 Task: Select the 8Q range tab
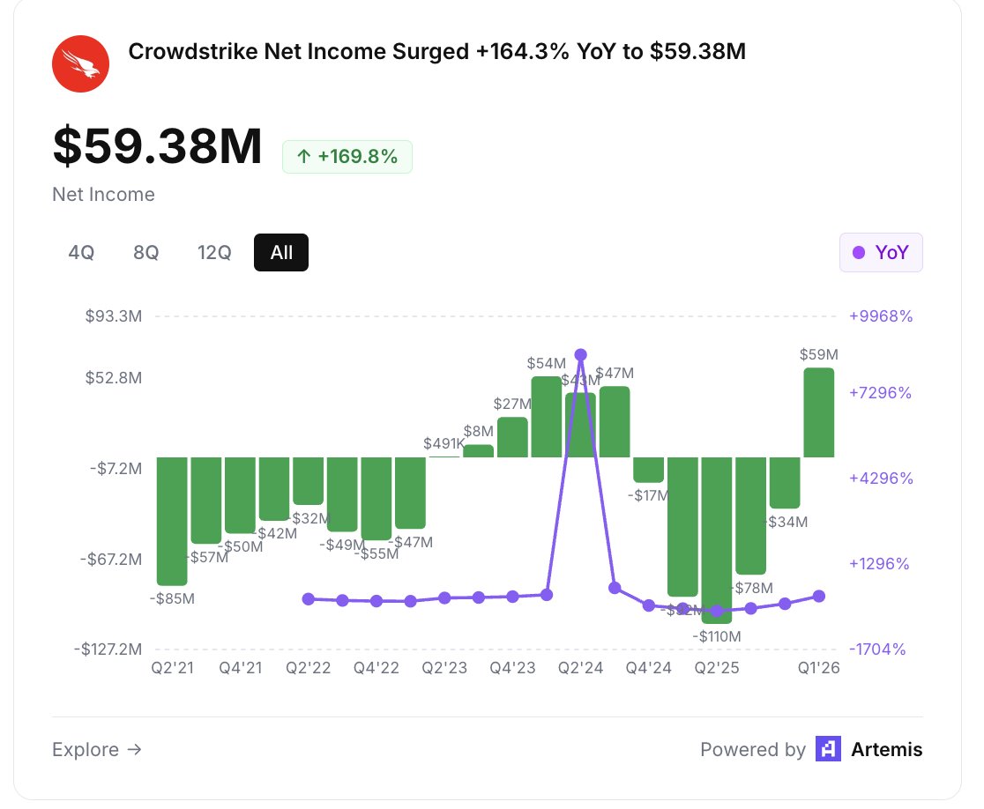click(145, 252)
